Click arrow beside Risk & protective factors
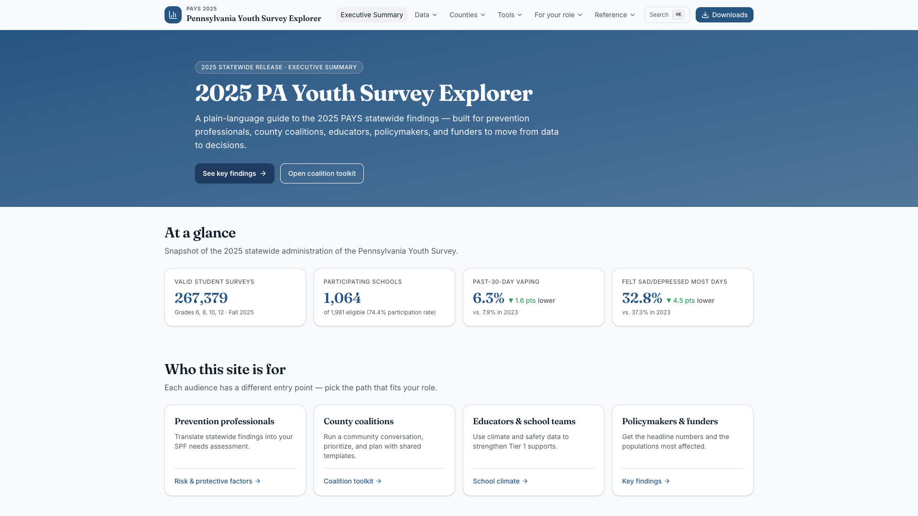The width and height of the screenshot is (918, 516). (x=258, y=481)
